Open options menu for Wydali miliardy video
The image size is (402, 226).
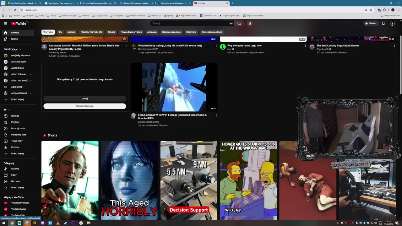(x=216, y=46)
